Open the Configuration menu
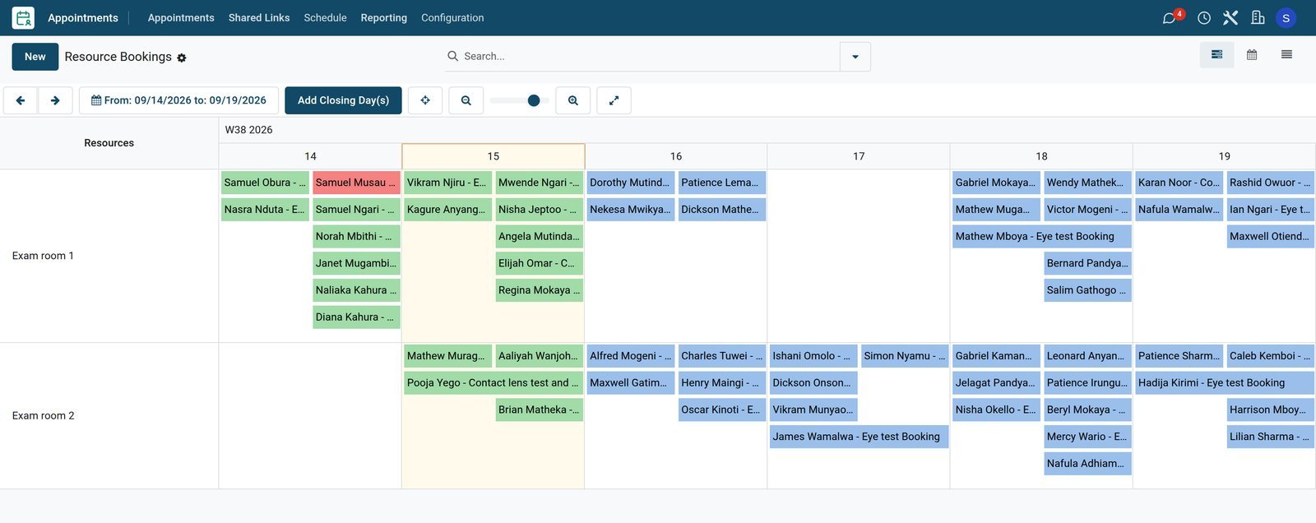Viewport: 1316px width, 523px height. [x=452, y=17]
